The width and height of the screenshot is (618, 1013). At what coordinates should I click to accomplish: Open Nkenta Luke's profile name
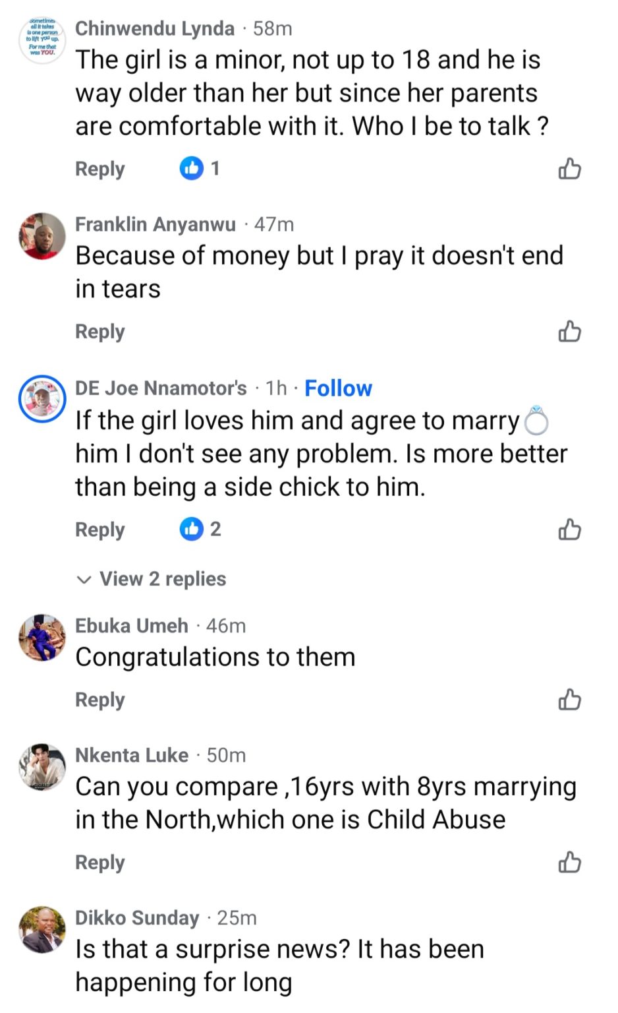coord(132,755)
